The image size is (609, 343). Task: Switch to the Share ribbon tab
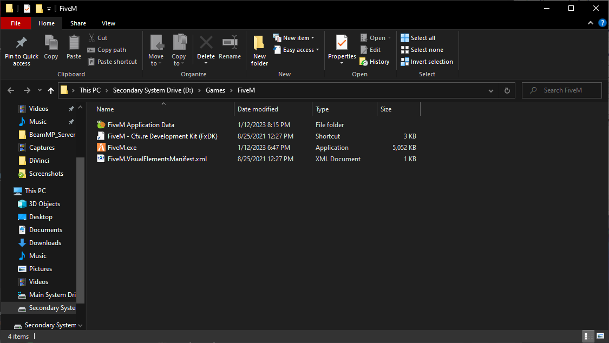pyautogui.click(x=78, y=23)
